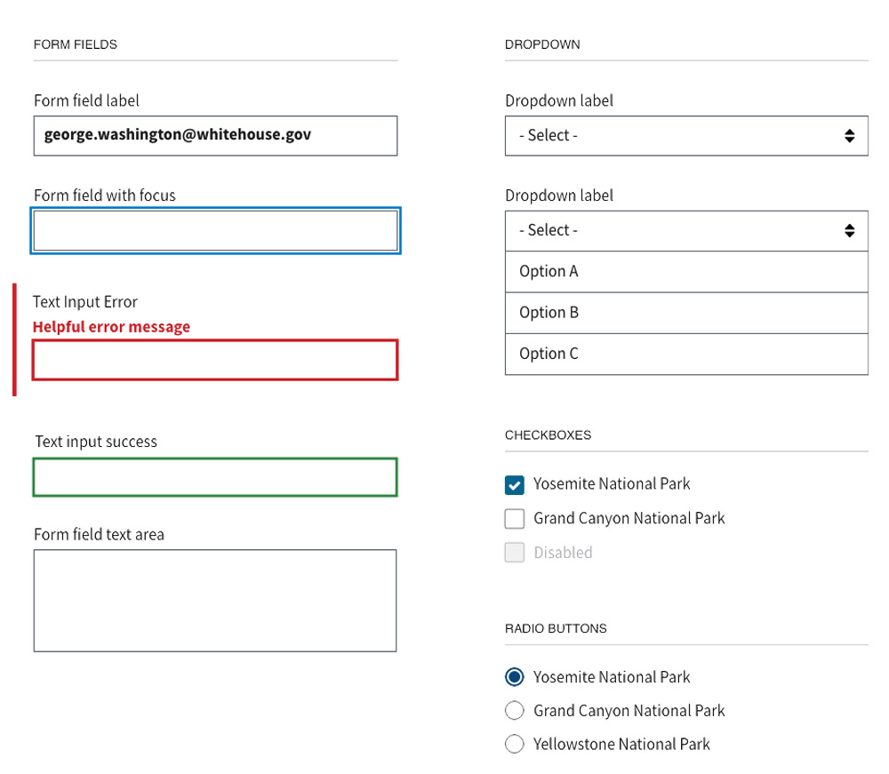Click the george.washington email input field
This screenshot has height=774, width=889.
[215, 136]
